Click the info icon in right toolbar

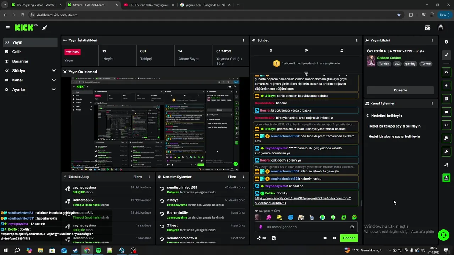coord(446,42)
